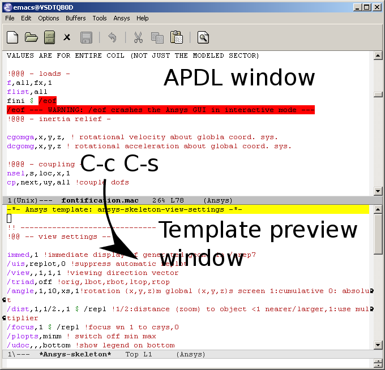Copy the selection with the copy icon
This screenshot has width=385, height=370.
click(157, 38)
